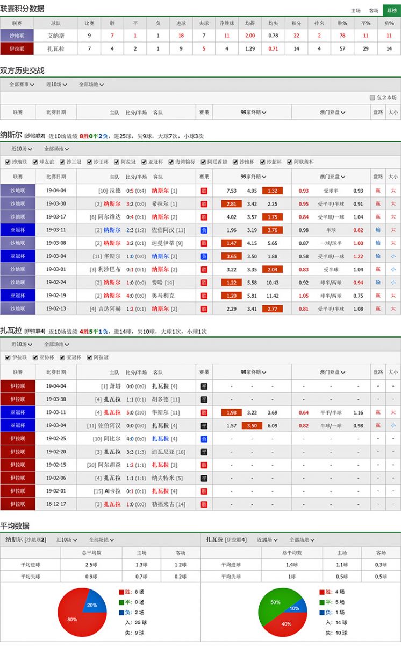Screen dimensions: 401x646
Task: Click 负 result badge in 阿比尔 vs 扎瓦拉 row
Action: click(x=204, y=439)
